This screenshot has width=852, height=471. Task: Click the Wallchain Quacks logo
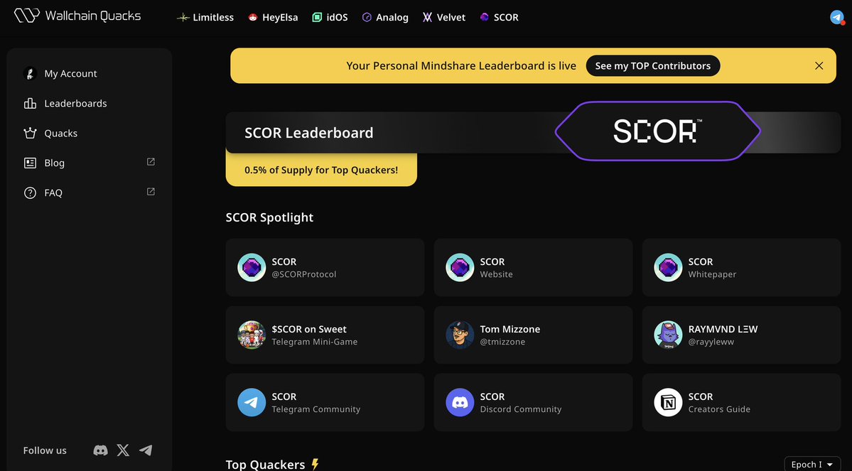(77, 15)
